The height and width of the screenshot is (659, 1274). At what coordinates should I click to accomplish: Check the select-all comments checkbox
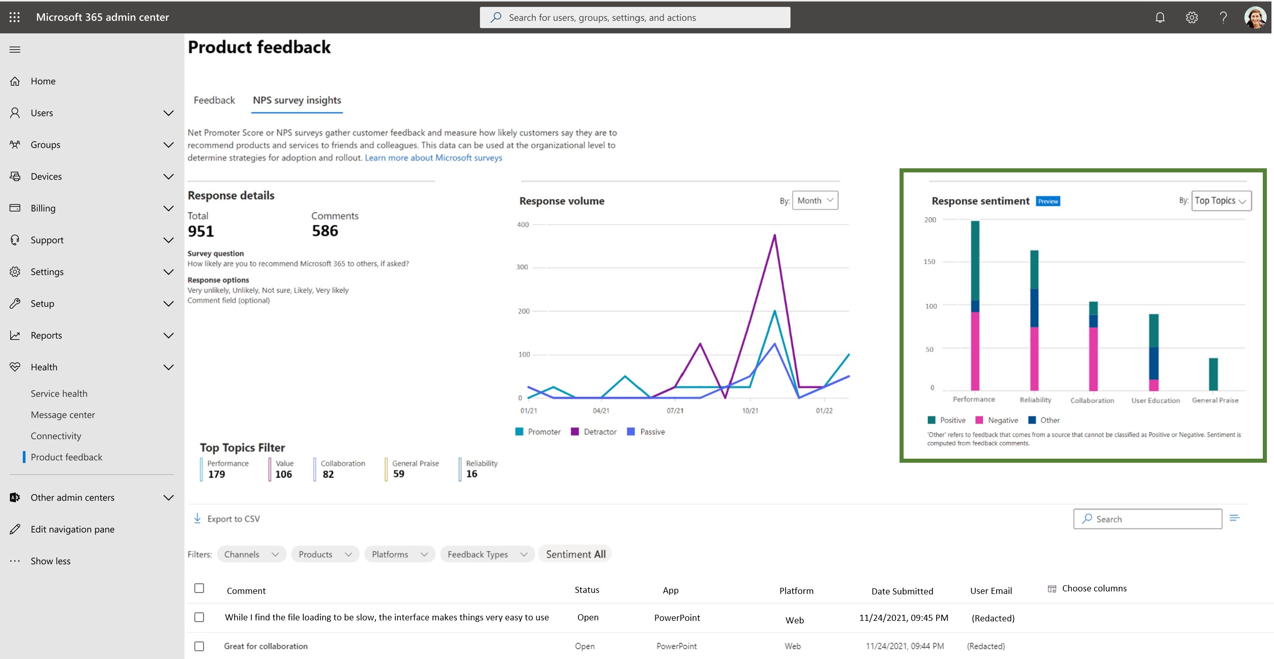pos(199,588)
